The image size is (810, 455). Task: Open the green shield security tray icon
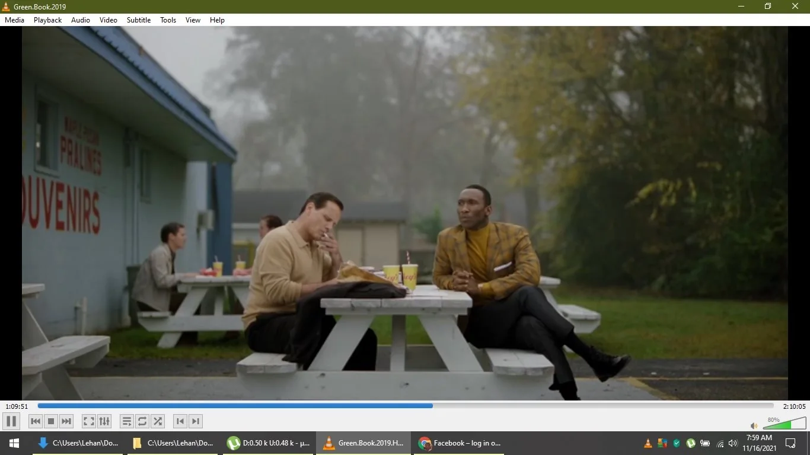click(677, 443)
